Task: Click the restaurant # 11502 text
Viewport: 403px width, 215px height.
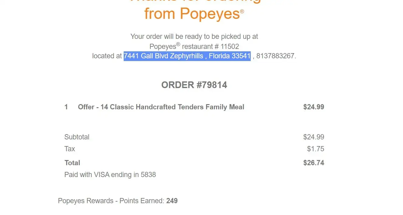Action: tap(210, 46)
